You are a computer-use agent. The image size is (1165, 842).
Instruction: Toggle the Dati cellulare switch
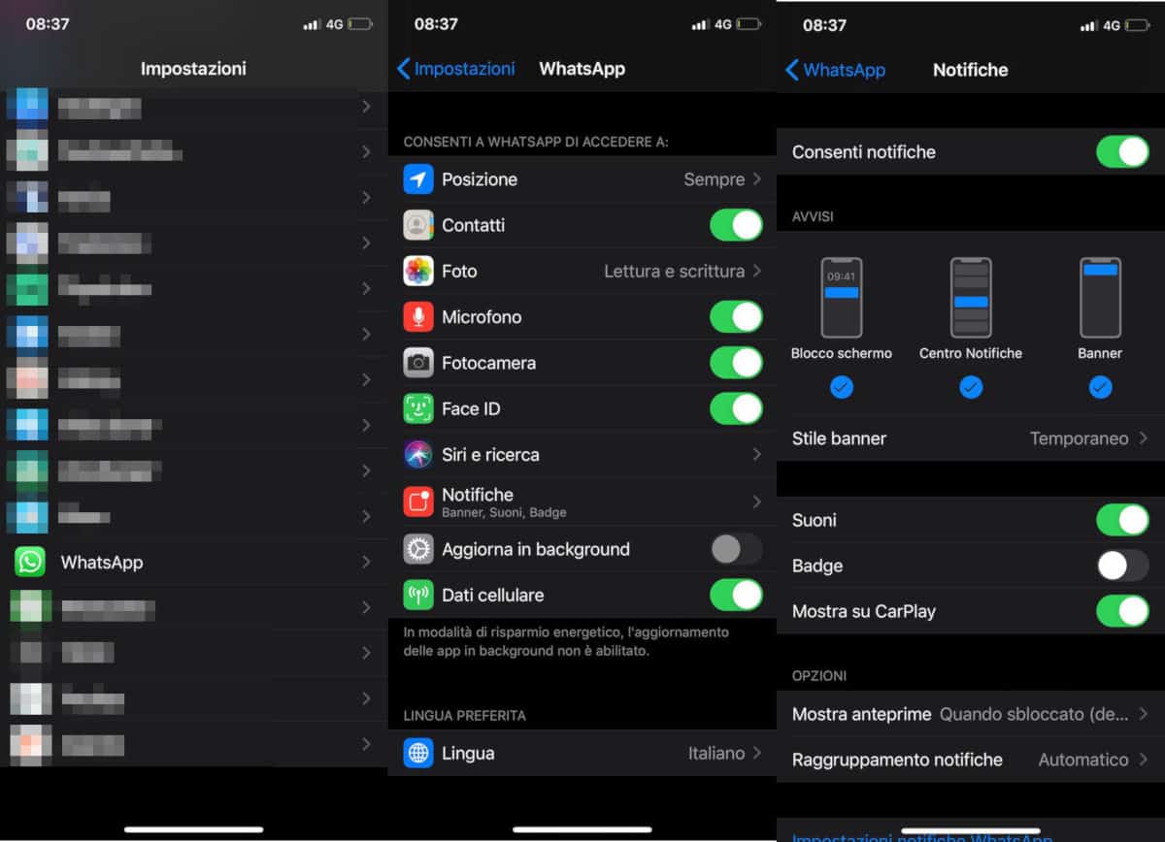pos(736,595)
